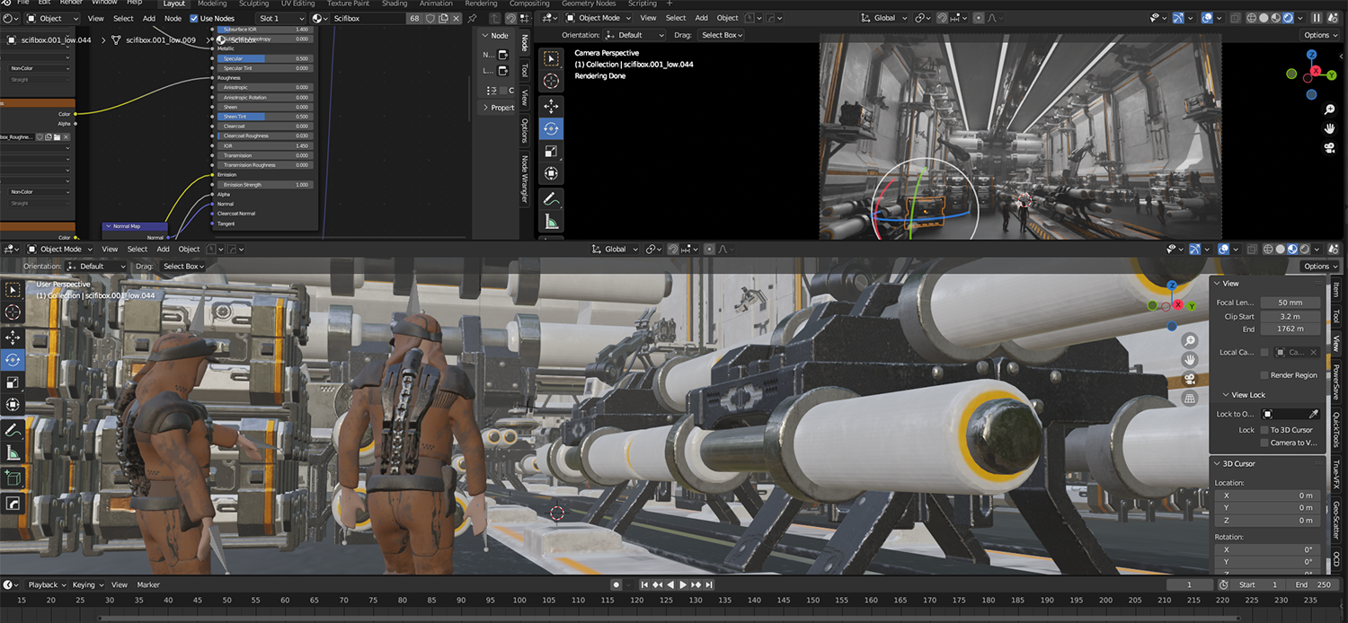Enable Lock To 3D Cursor checkbox
The width and height of the screenshot is (1348, 623).
tap(1265, 430)
